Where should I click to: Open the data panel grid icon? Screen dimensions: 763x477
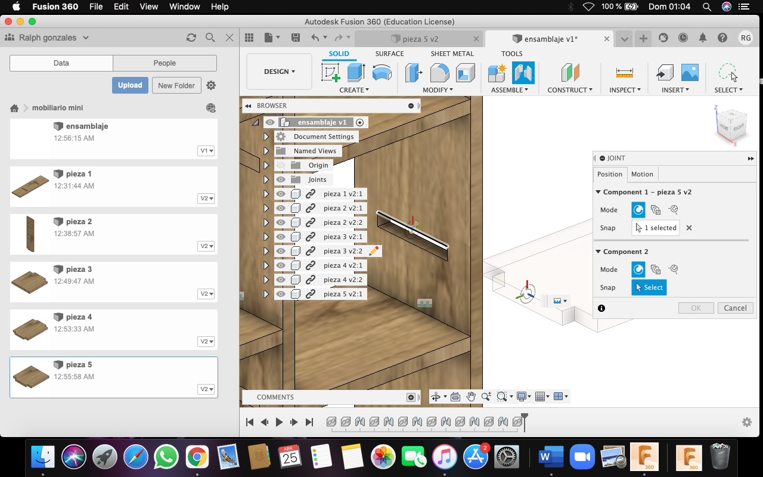(x=249, y=38)
